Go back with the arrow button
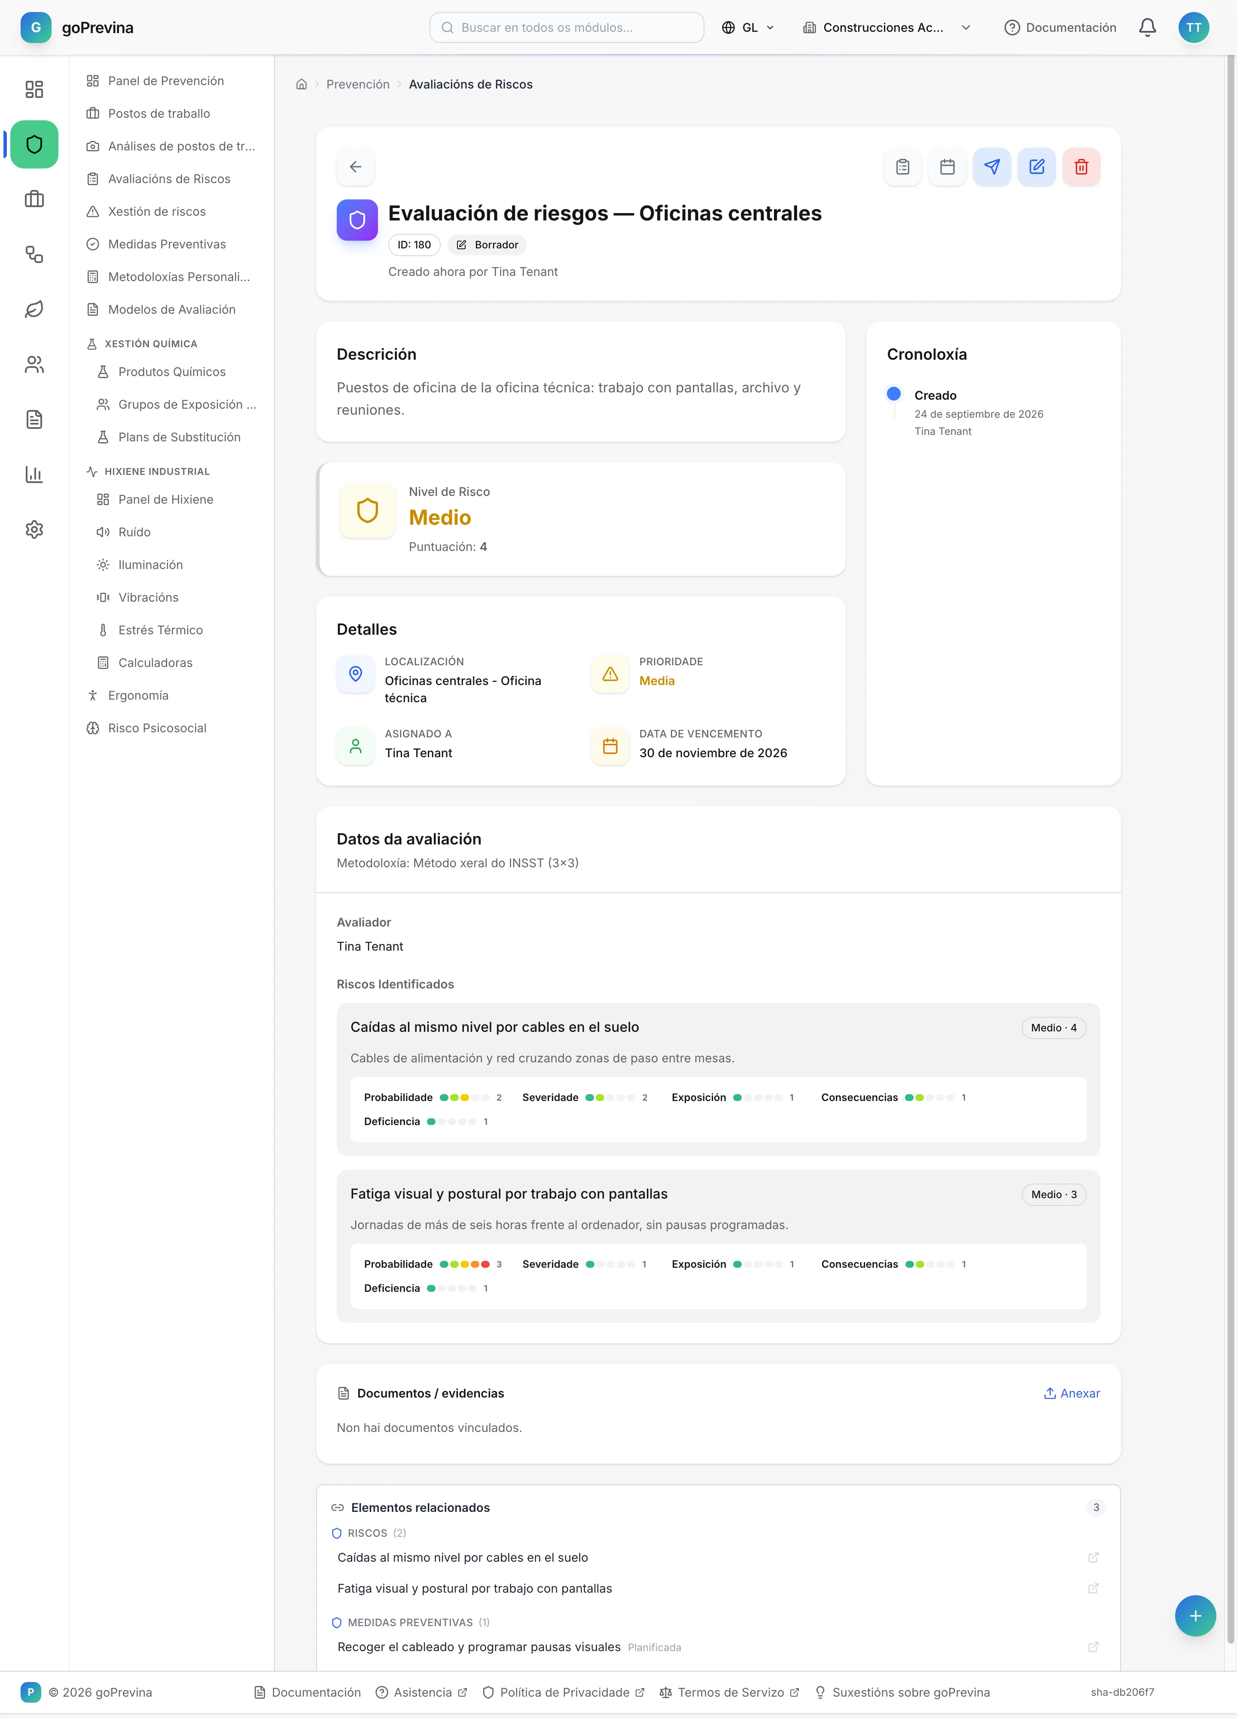 355,167
